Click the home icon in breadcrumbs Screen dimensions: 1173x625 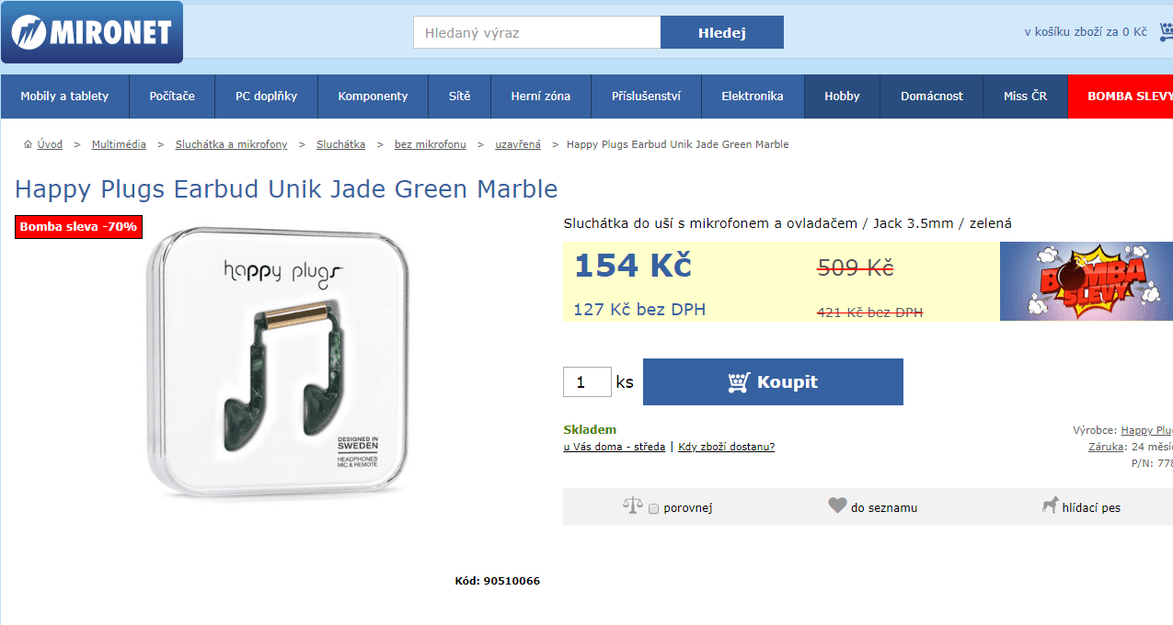pos(29,144)
